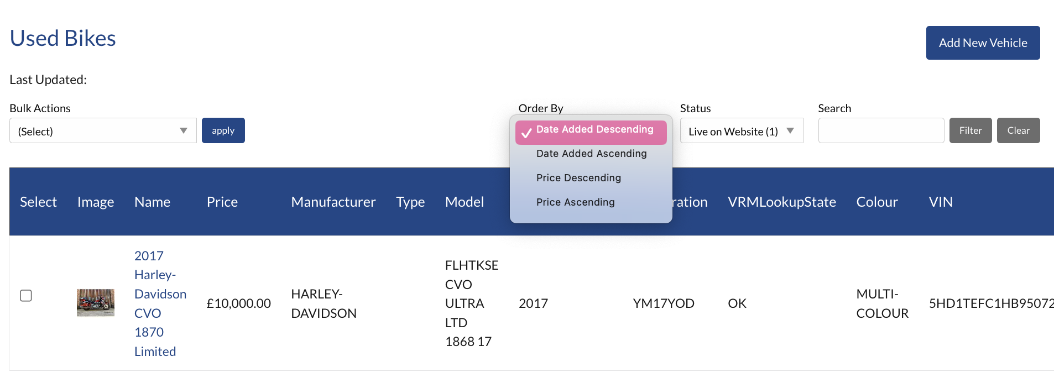
Task: Select 'Date Added Ascending' ordering
Action: click(591, 153)
